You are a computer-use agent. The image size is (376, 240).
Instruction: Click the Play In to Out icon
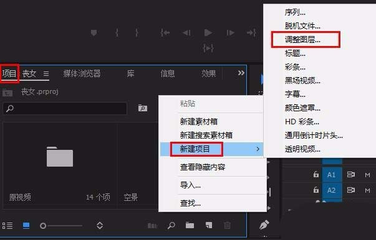208,48
